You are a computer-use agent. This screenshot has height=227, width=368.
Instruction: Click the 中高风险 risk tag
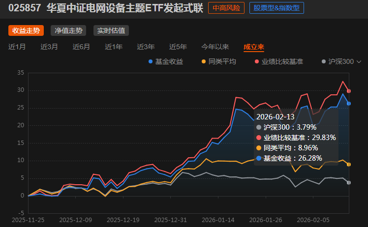pyautogui.click(x=226, y=8)
